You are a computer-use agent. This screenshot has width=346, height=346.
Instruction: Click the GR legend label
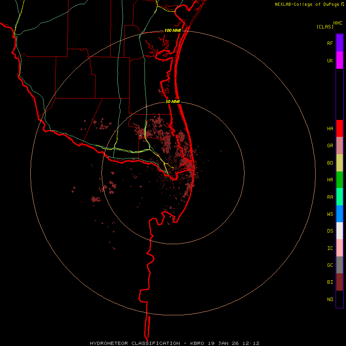pos(330,146)
